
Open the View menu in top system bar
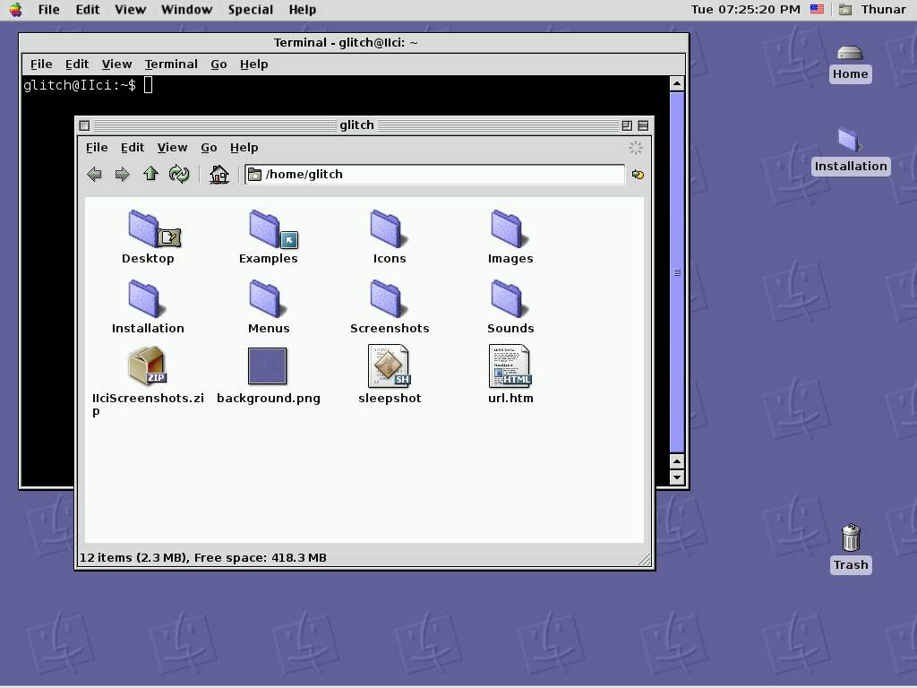(130, 9)
